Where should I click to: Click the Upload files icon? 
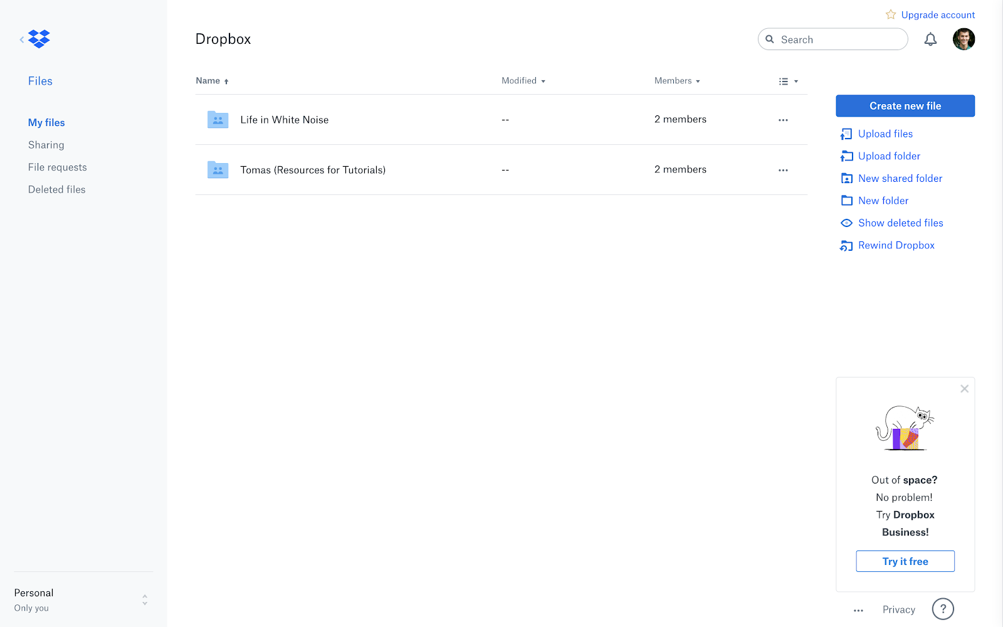tap(846, 134)
